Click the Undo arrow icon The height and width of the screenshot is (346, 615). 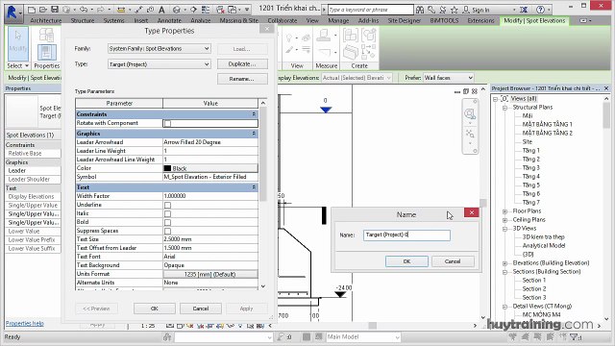[84, 10]
